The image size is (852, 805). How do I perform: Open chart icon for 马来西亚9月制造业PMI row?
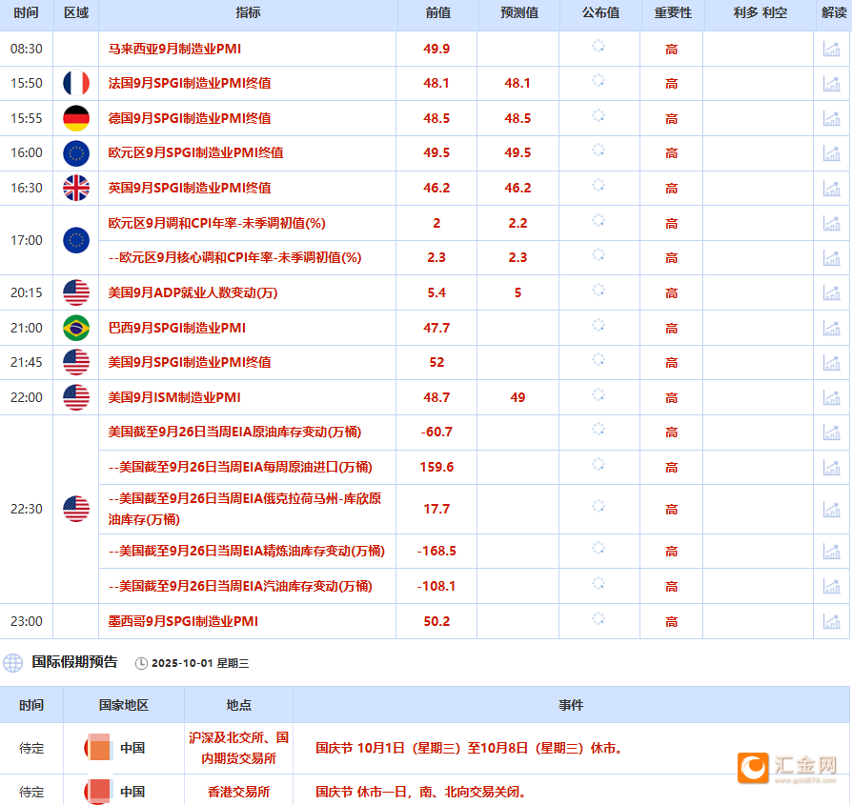[831, 49]
